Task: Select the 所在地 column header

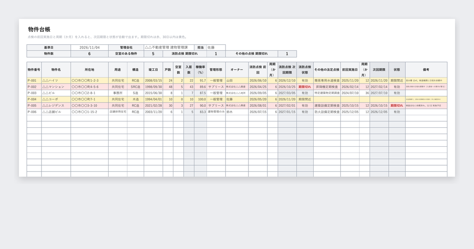Action: [90, 70]
